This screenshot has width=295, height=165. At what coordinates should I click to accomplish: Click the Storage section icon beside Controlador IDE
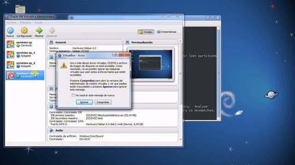[51, 106]
